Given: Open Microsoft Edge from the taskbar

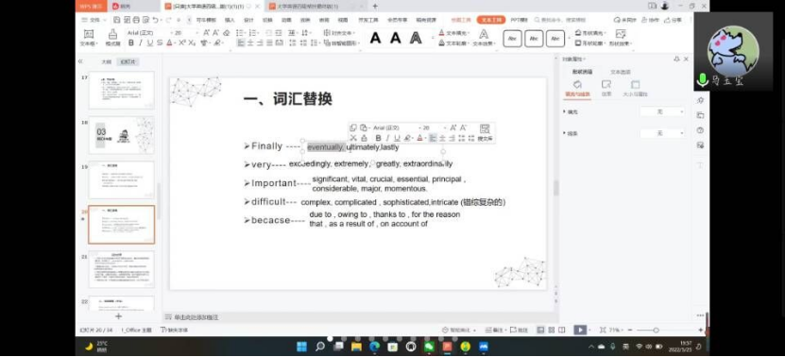Looking at the screenshot, I should pos(374,347).
